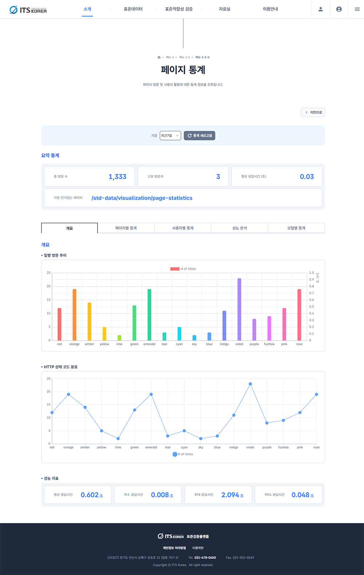Viewport: 364px width, 575px height.
Task: Open the user profile person icon
Action: [x=320, y=9]
